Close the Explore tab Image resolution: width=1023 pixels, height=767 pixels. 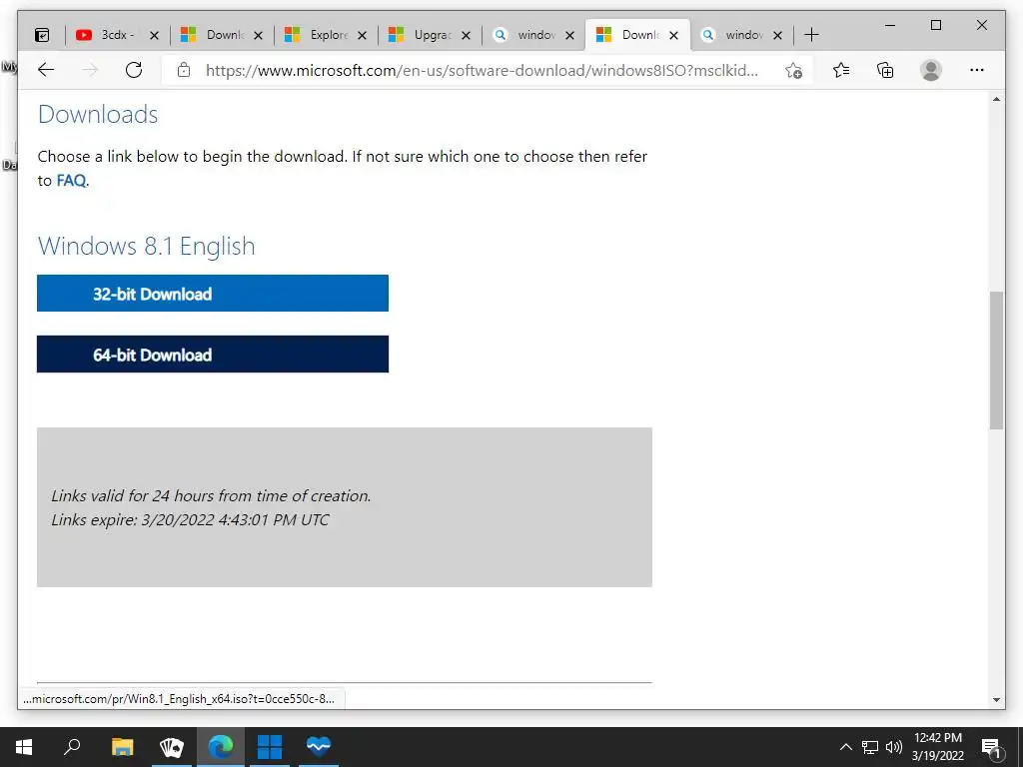(x=362, y=35)
